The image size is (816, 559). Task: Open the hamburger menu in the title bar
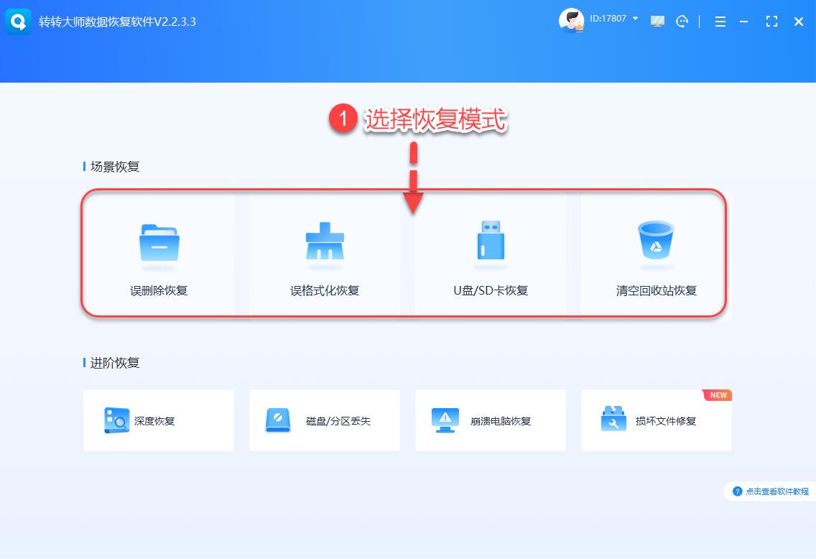[x=720, y=22]
